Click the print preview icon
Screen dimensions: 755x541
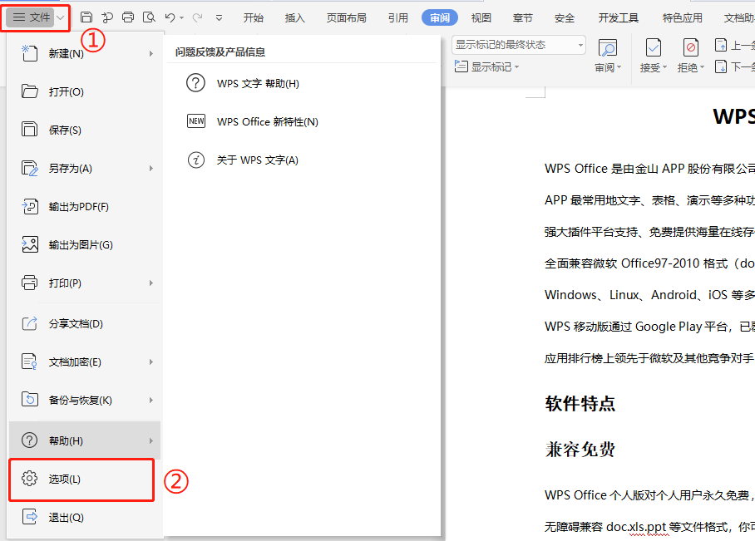[149, 17]
